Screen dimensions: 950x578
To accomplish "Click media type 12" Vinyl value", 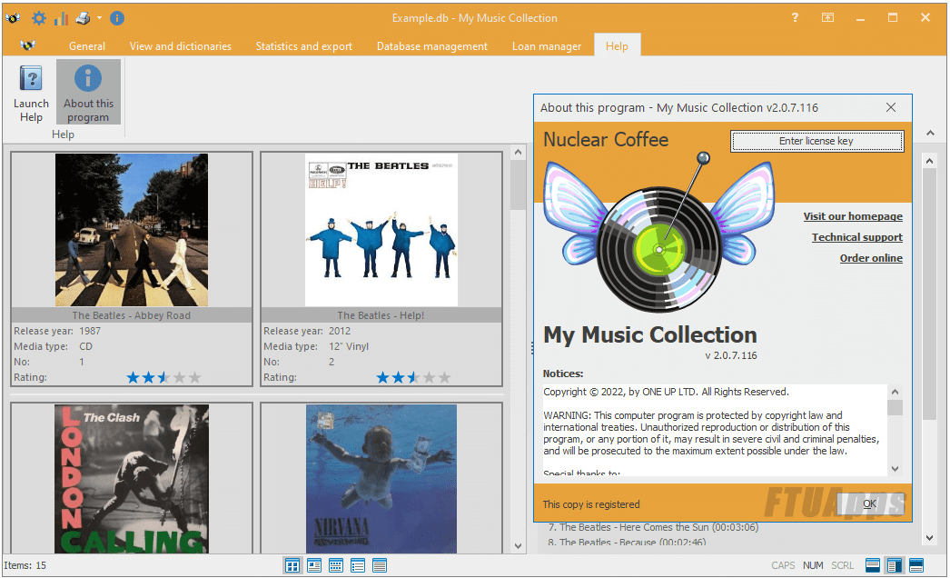I will coord(349,346).
